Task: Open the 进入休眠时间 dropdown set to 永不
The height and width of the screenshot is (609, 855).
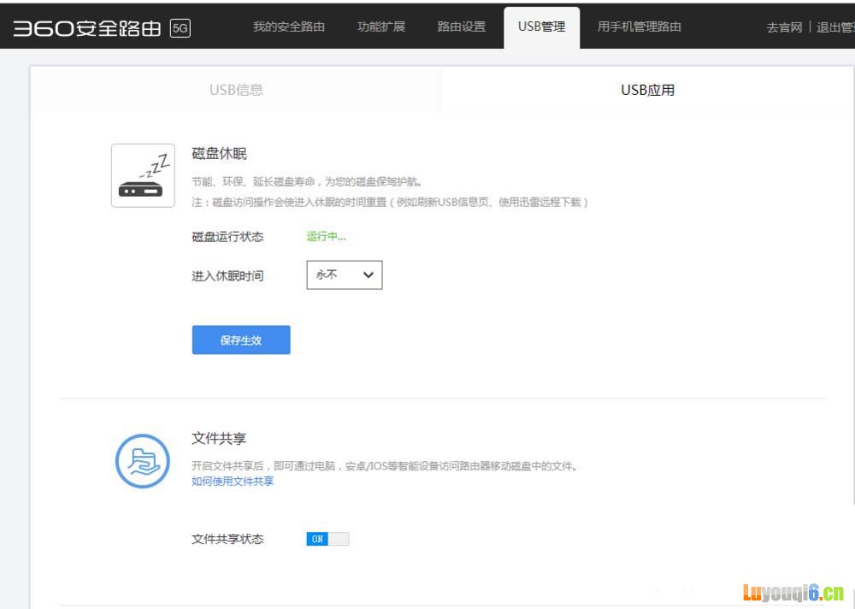Action: pos(345,275)
